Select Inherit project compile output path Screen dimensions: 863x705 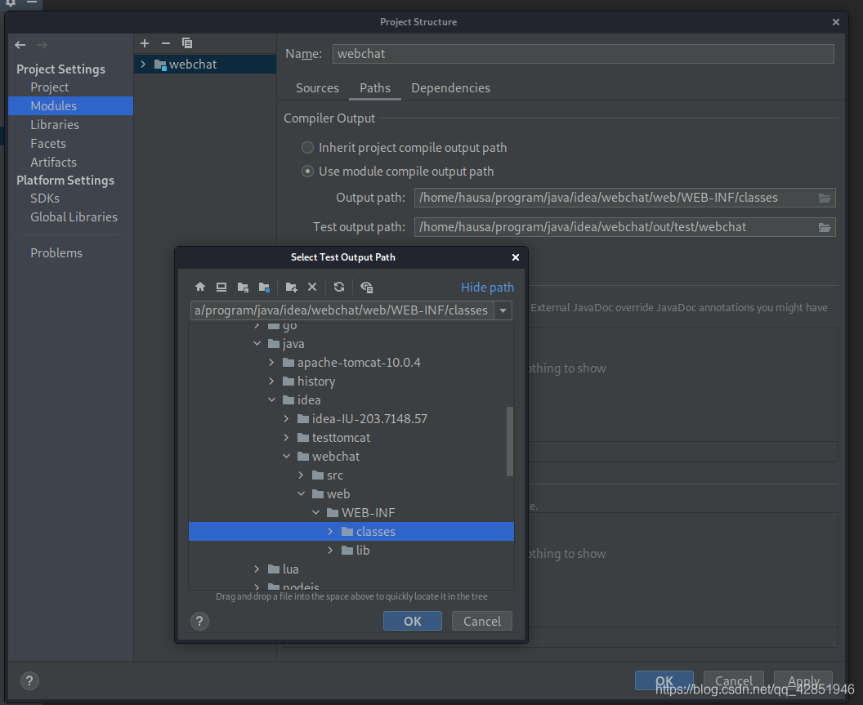pyautogui.click(x=308, y=148)
